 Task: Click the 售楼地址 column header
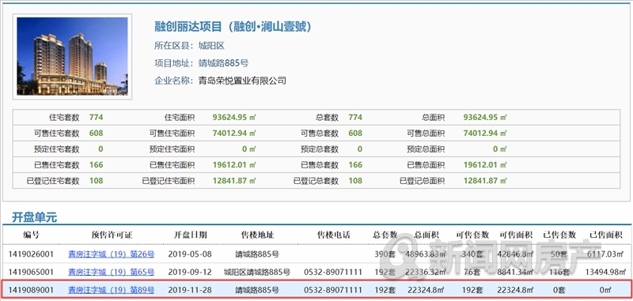click(x=257, y=235)
